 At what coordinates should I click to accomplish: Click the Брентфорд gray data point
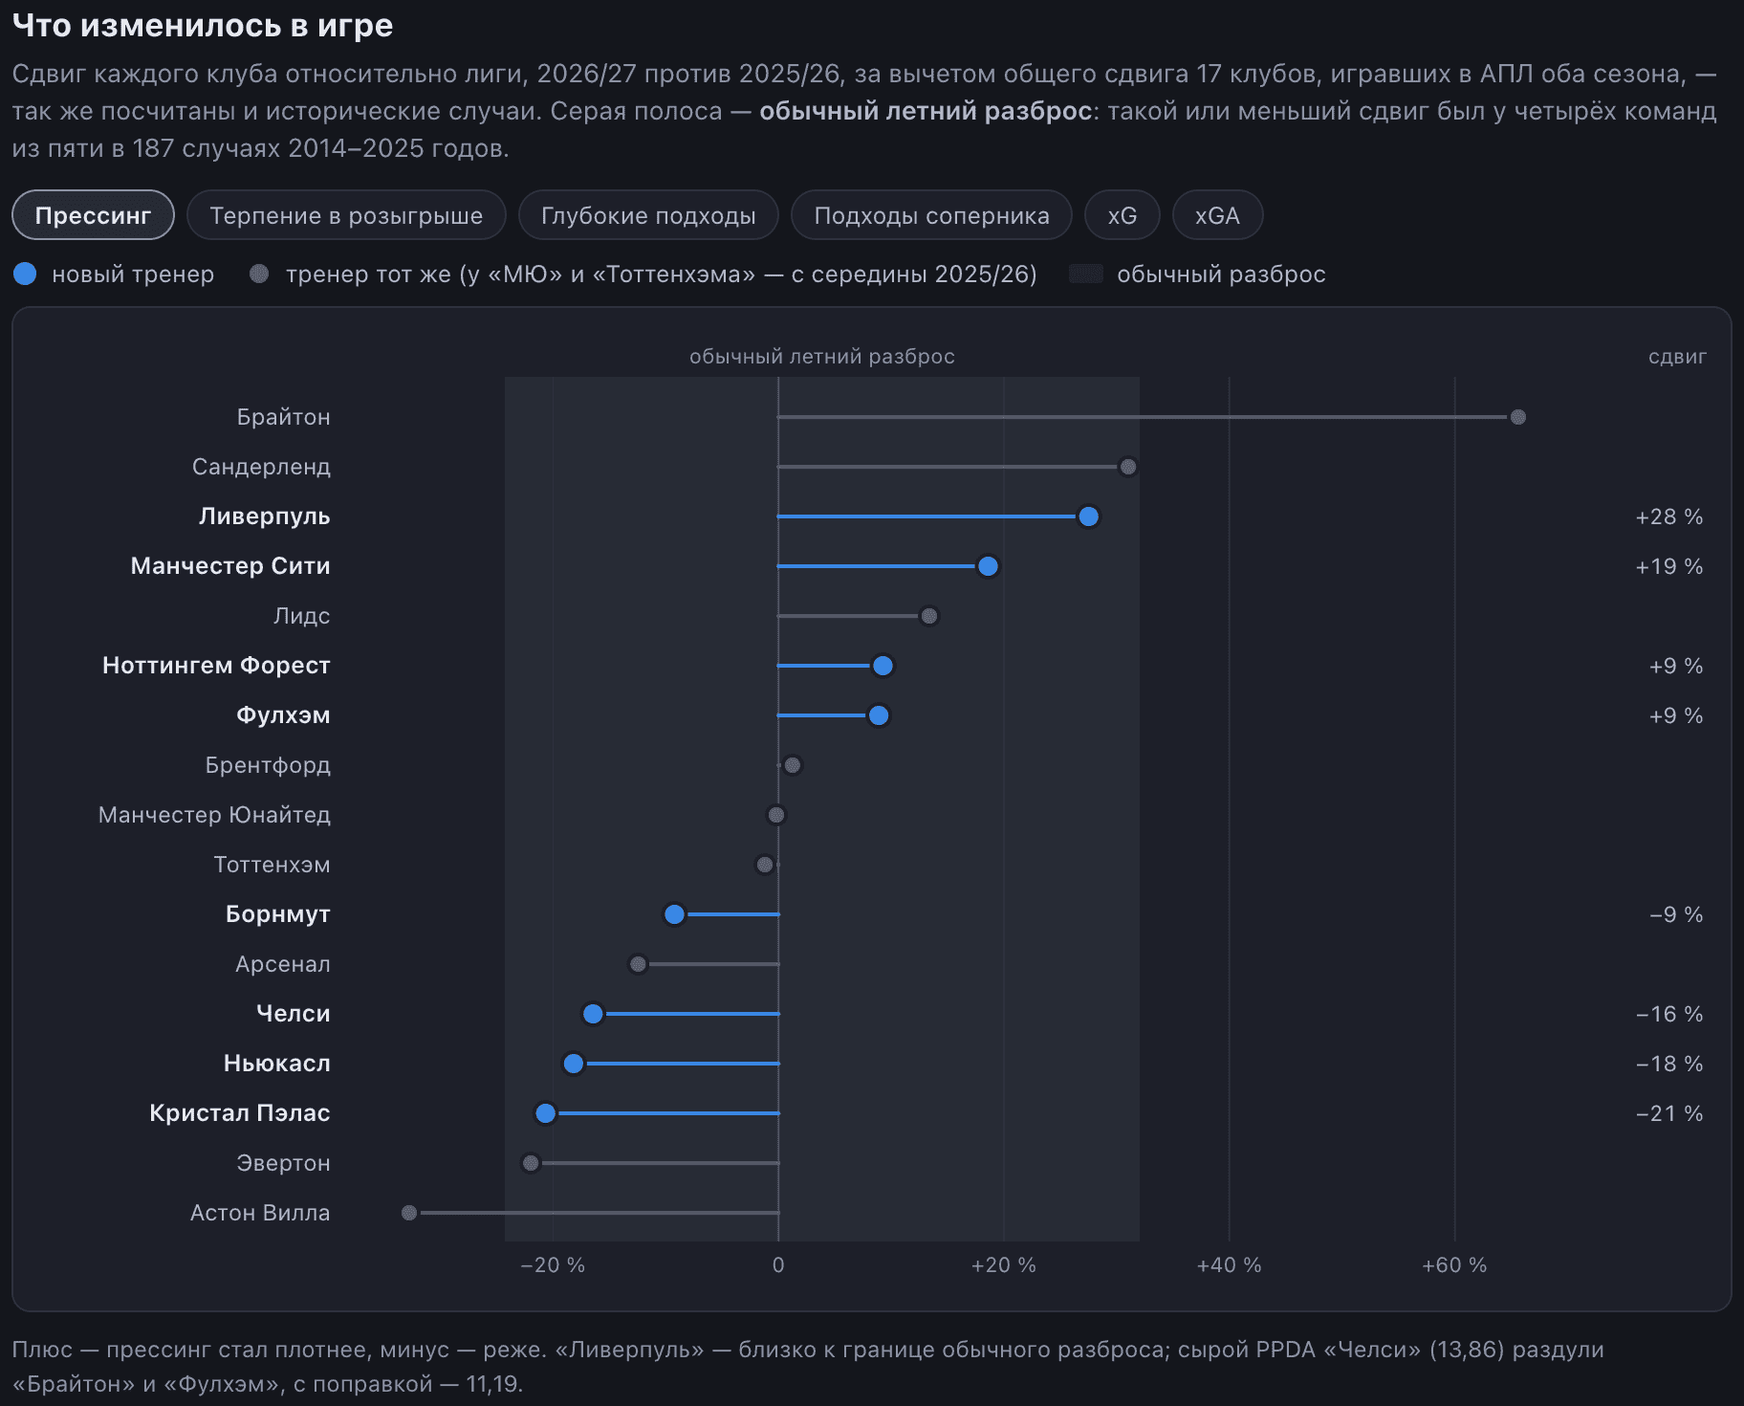click(x=792, y=765)
